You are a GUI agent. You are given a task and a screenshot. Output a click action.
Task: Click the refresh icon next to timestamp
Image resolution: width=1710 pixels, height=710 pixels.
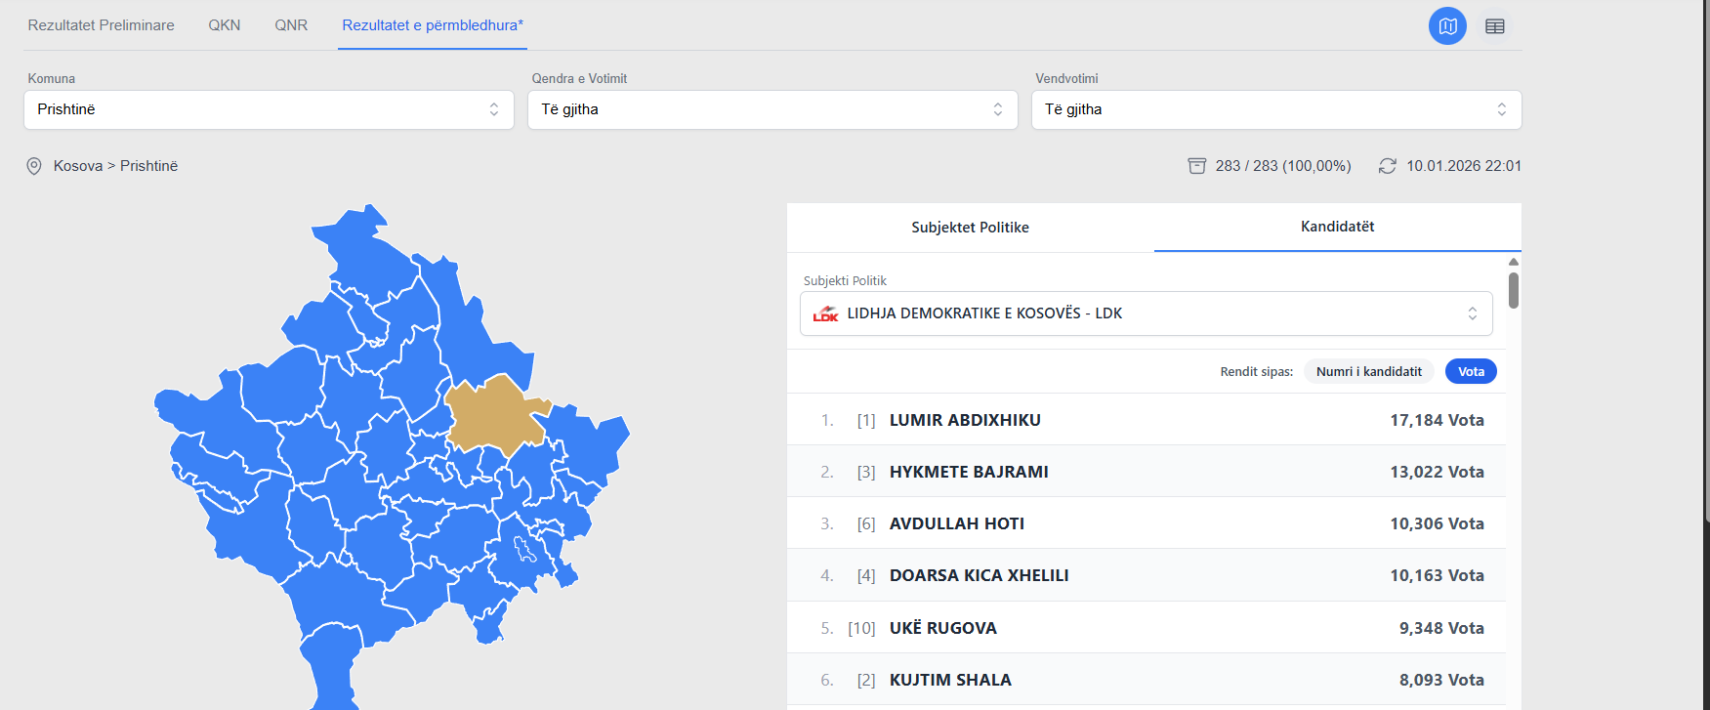[x=1387, y=166]
